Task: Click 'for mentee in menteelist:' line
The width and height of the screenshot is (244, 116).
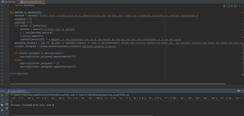Action: coord(26,12)
